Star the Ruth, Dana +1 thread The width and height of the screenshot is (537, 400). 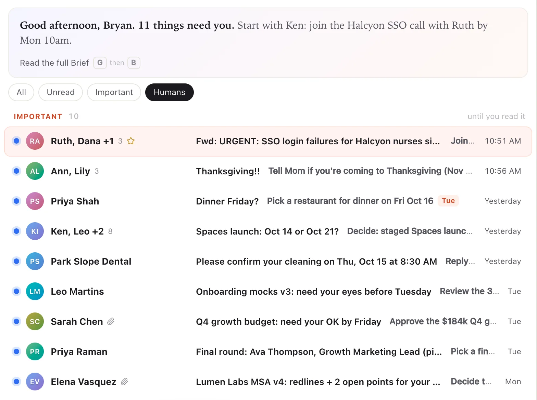(x=131, y=141)
